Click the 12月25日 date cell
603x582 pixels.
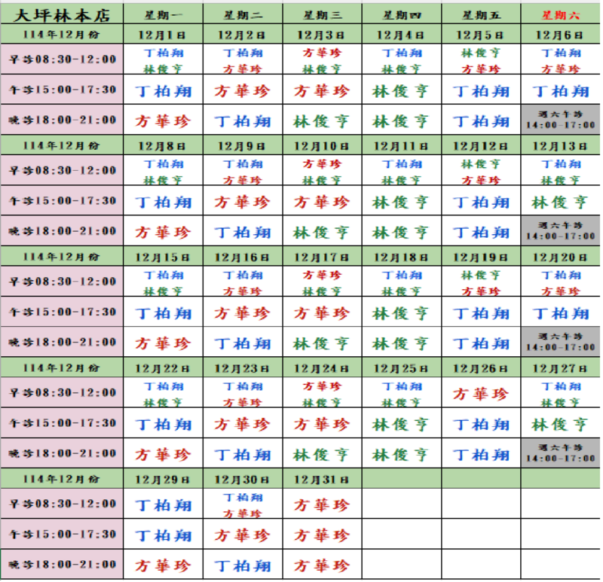point(401,368)
